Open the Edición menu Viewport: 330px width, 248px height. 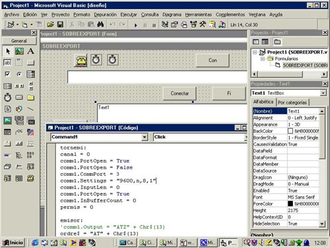coord(30,15)
